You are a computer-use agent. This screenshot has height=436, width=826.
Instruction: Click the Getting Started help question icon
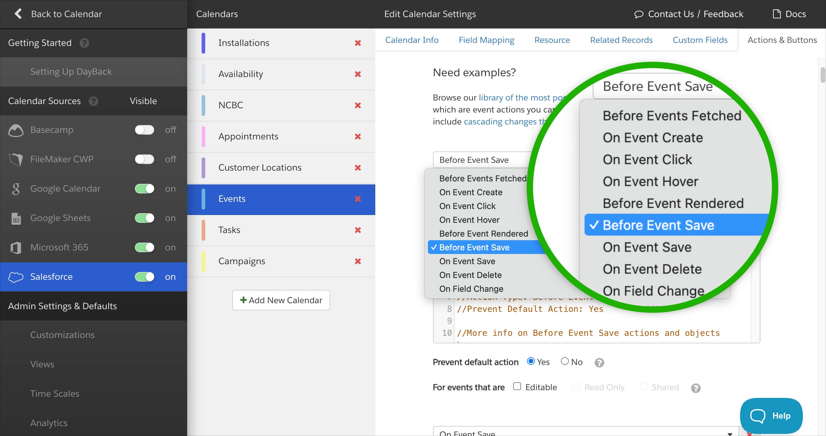(84, 43)
